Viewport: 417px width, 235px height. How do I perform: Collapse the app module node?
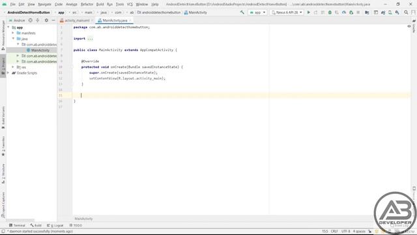8,27
